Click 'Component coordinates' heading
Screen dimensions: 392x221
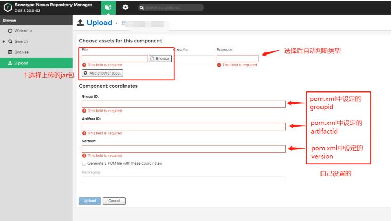108,86
